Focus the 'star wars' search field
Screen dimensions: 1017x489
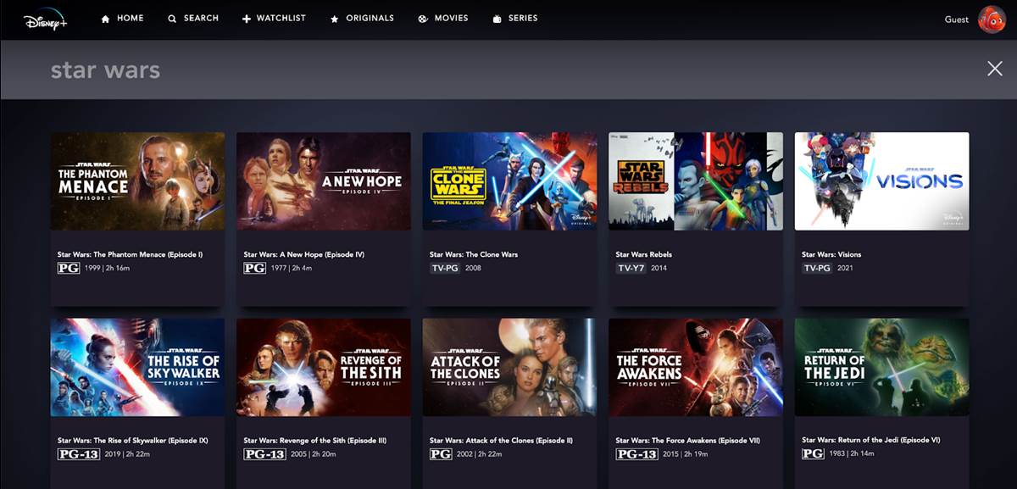(x=424, y=69)
